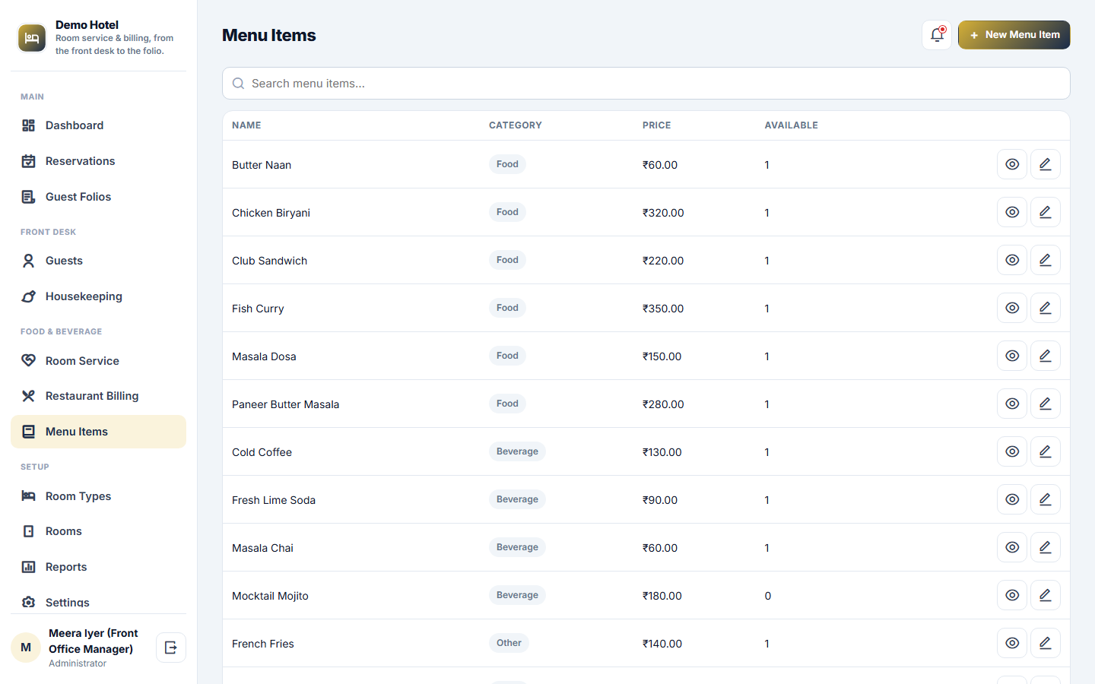This screenshot has height=684, width=1095.
Task: View details for Fish Curry
Action: click(1012, 308)
